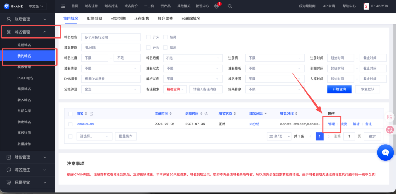Check 结尾 box for 域名排除
This screenshot has height=194, width=396.
[x=166, y=48]
